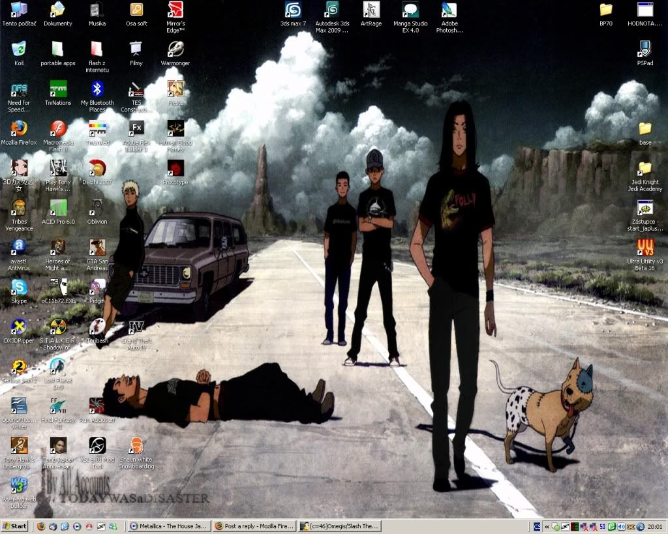
Task: Open Manga Studio EX 4.0
Action: pyautogui.click(x=410, y=17)
